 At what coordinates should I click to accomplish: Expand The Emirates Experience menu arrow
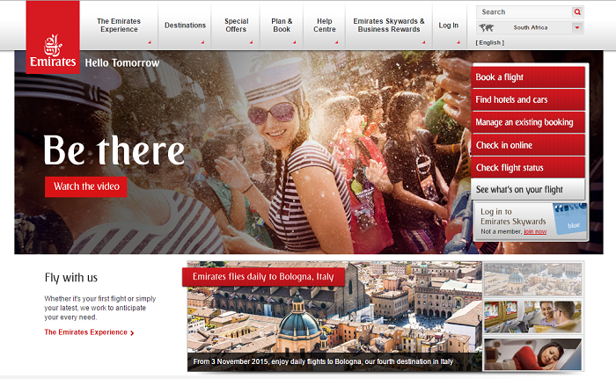click(150, 42)
